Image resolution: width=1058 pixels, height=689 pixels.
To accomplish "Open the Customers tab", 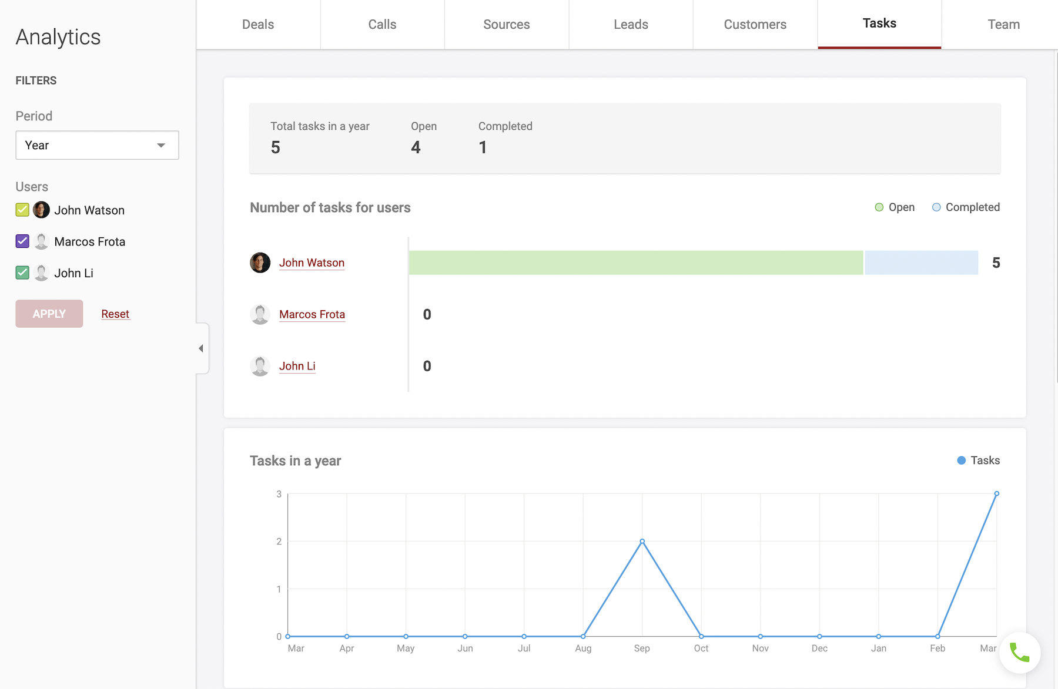I will pyautogui.click(x=755, y=25).
